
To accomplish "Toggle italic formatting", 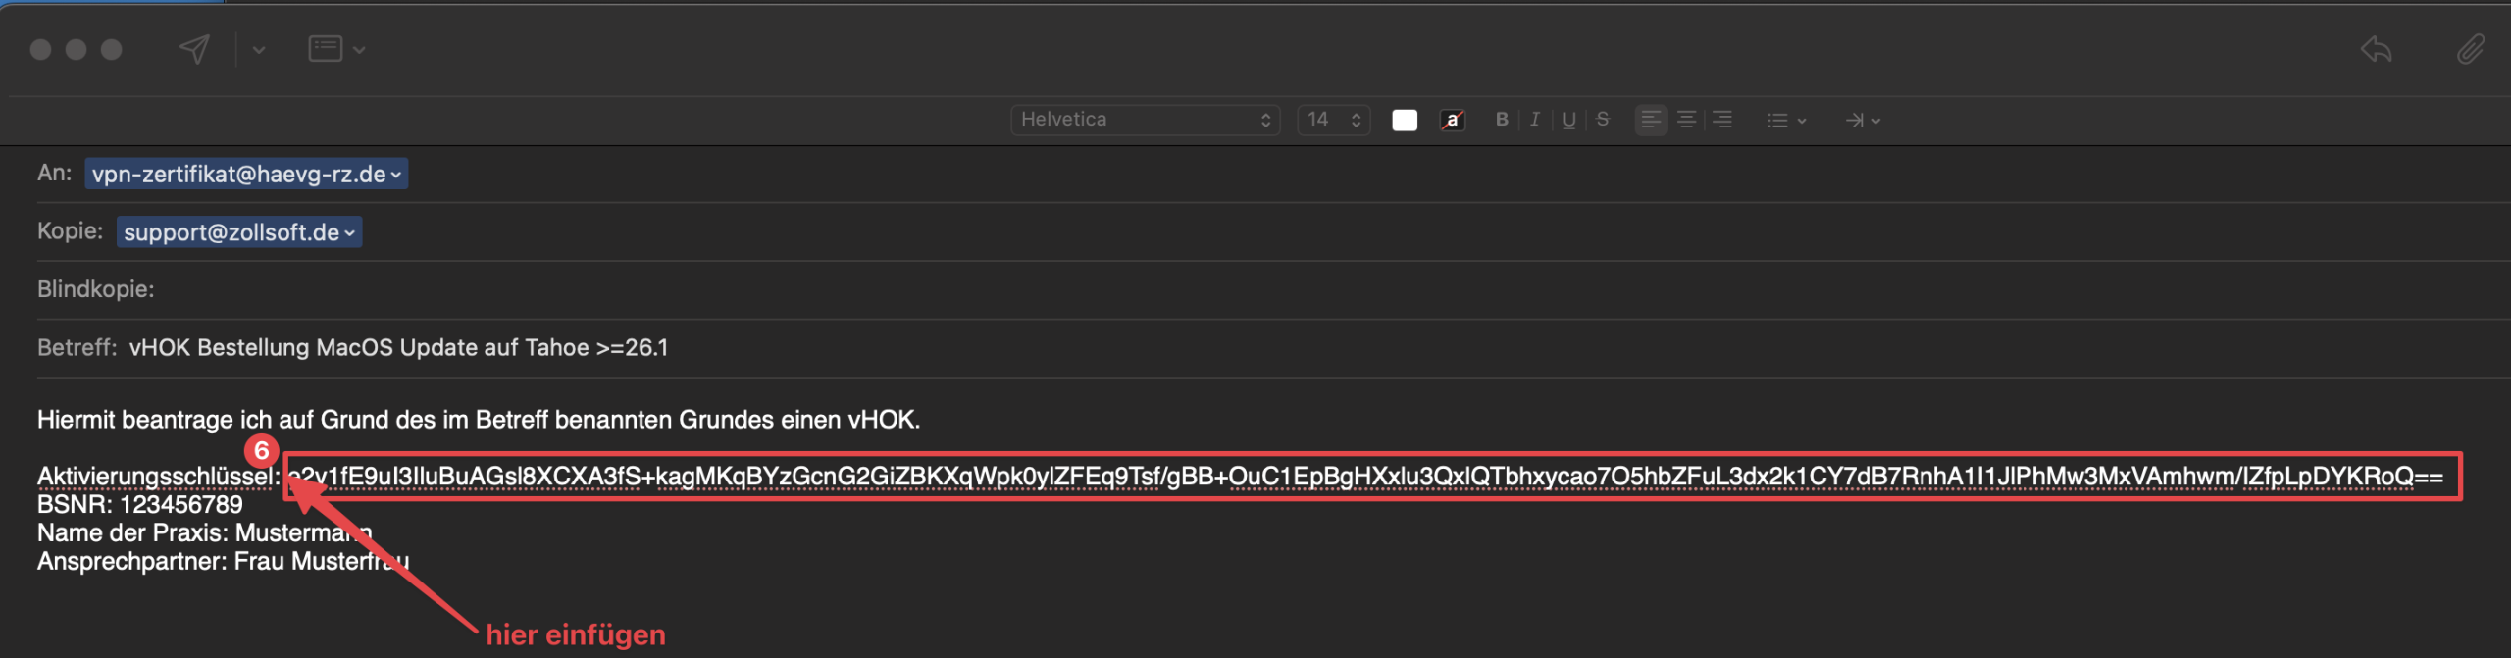I will [1535, 120].
